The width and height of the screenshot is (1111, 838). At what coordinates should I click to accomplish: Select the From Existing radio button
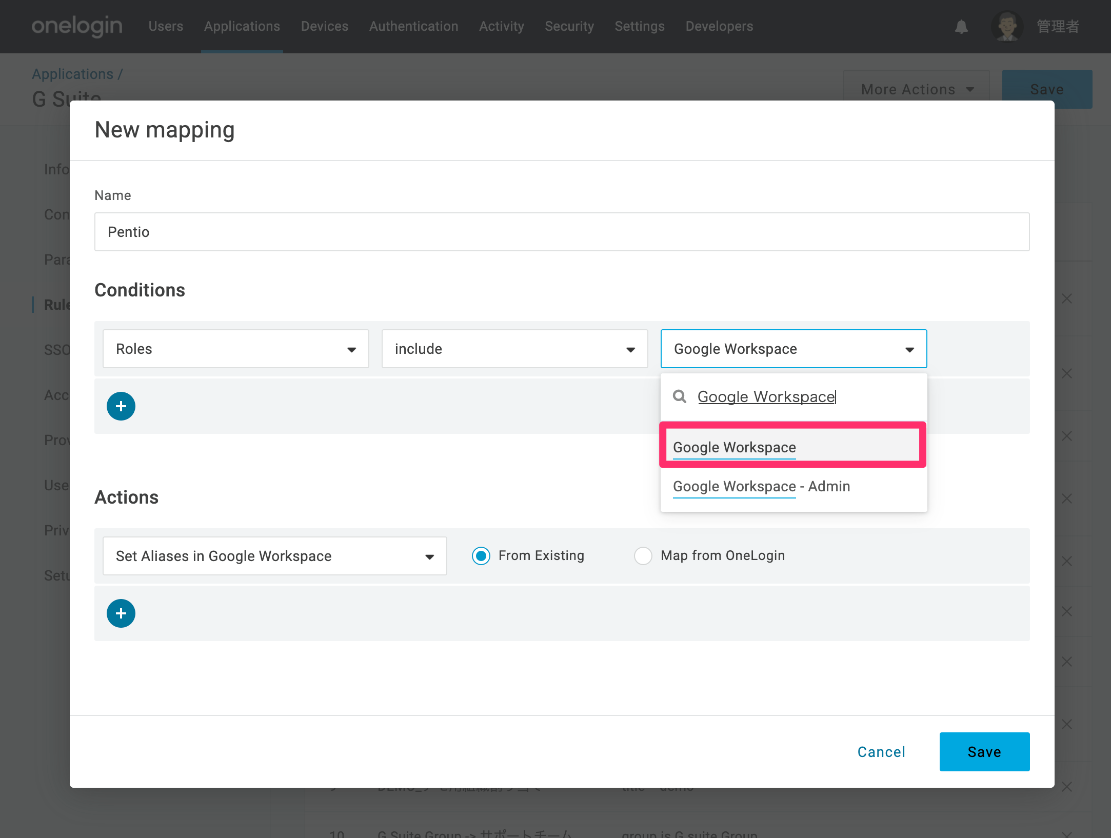(481, 556)
